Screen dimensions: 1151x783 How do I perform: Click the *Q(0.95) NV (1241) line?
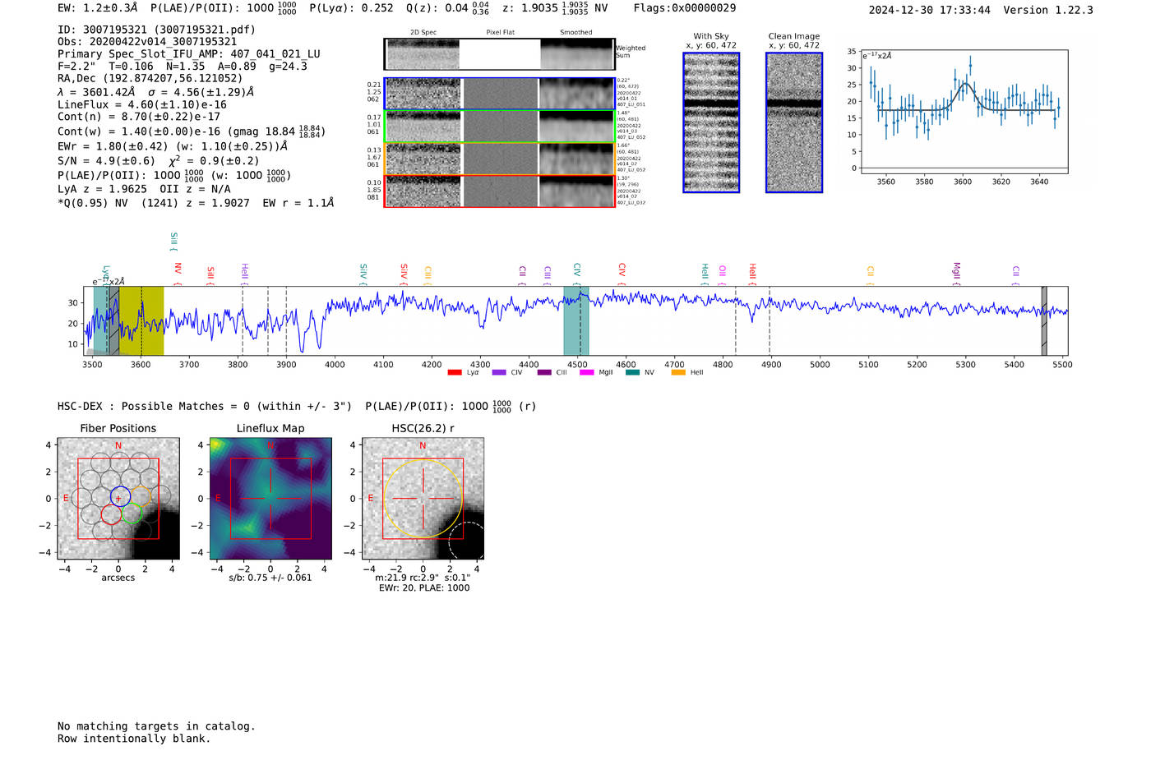196,203
